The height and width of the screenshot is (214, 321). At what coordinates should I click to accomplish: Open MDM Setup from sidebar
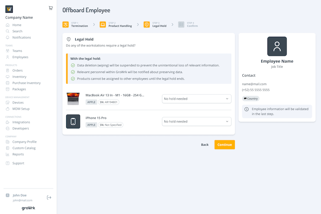coord(21,109)
